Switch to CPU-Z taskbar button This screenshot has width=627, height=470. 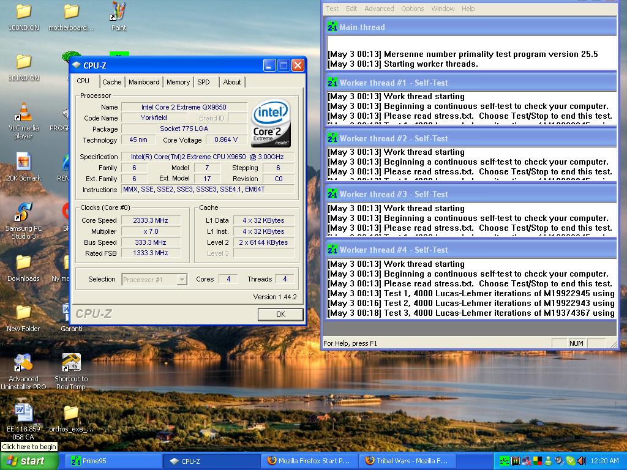(x=212, y=461)
